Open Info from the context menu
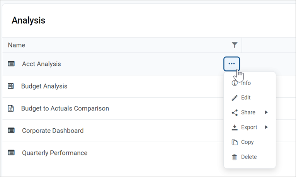Image resolution: width=296 pixels, height=177 pixels. [246, 83]
